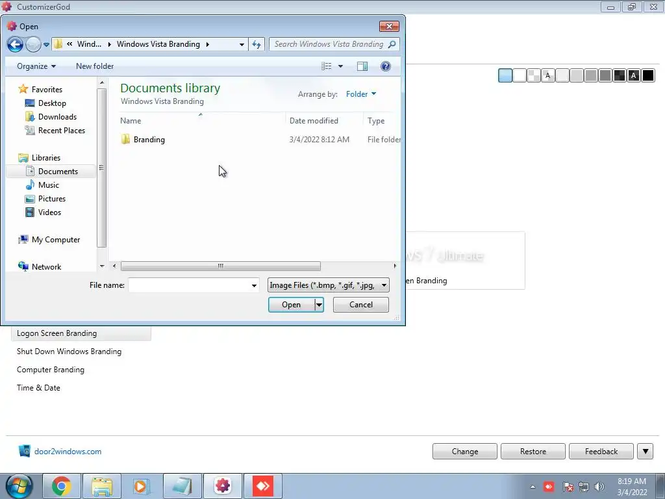Open Downloads from Favorites
665x499 pixels.
[57, 117]
